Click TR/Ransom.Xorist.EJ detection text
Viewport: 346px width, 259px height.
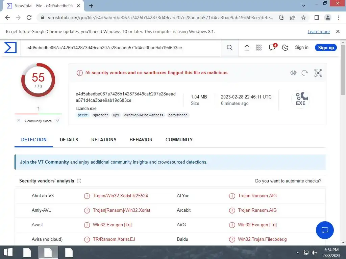(x=114, y=239)
